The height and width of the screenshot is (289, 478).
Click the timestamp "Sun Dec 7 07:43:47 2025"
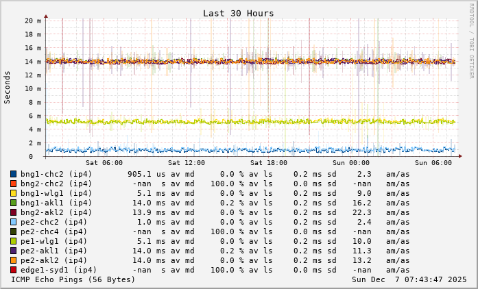tap(409, 279)
